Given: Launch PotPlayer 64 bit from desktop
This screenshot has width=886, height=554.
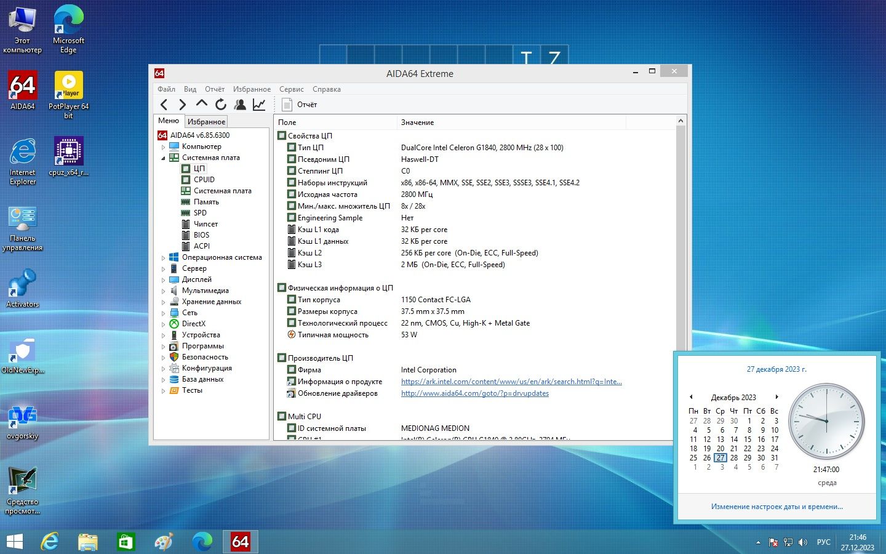Looking at the screenshot, I should [68, 95].
